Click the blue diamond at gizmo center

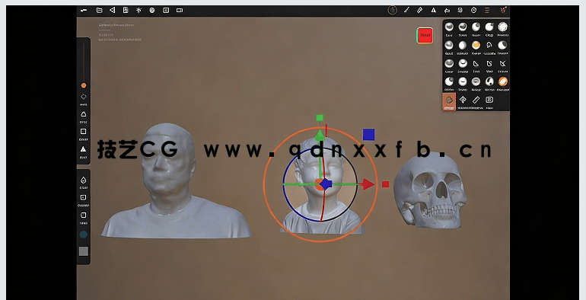click(x=326, y=184)
